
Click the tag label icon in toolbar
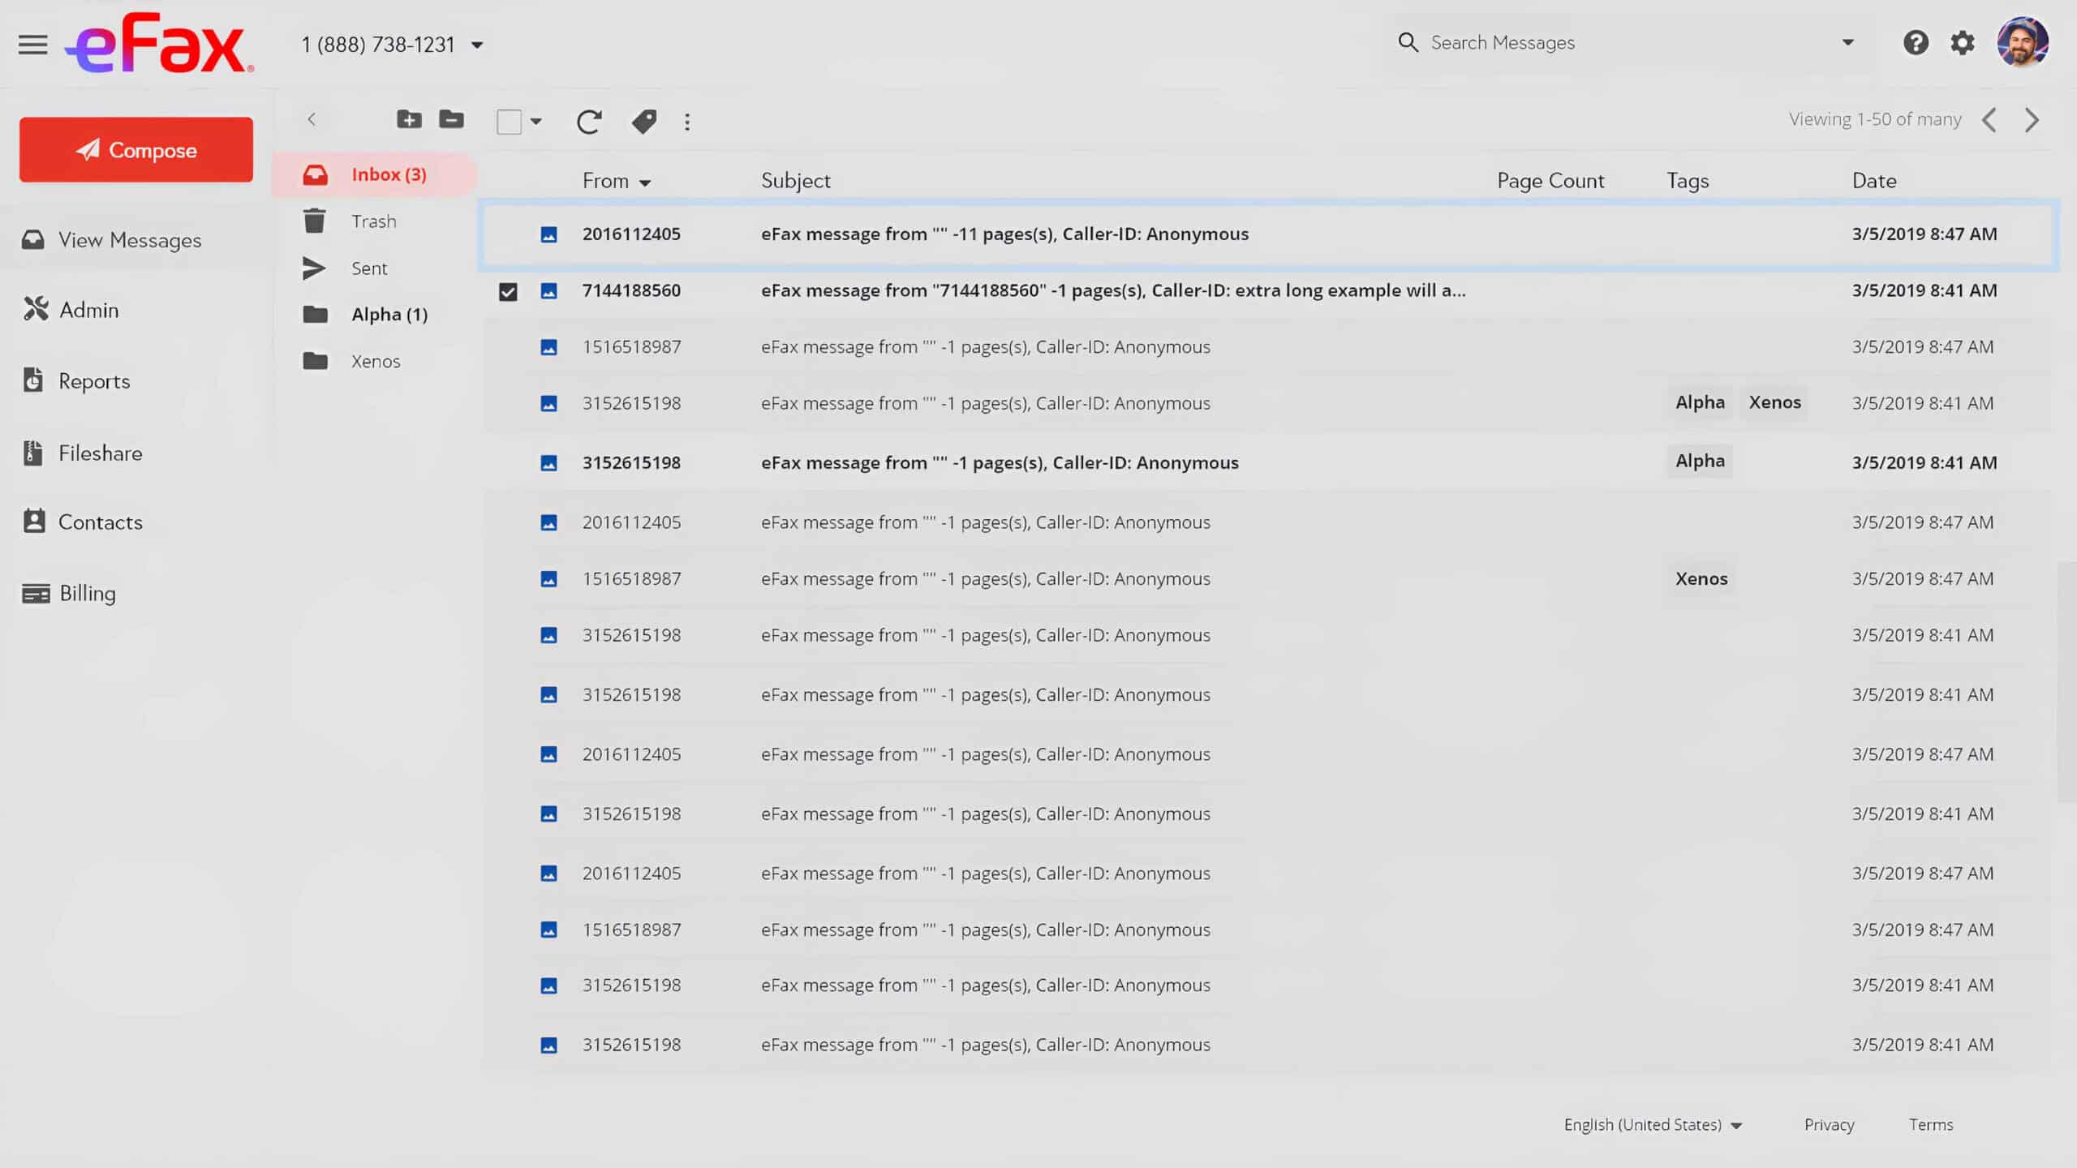(x=644, y=122)
